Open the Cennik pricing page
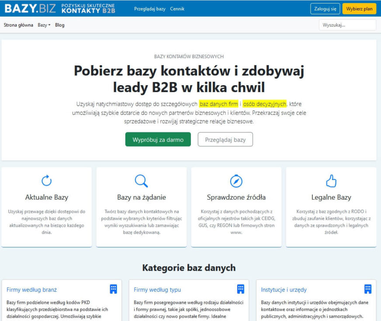Viewport: 381px width, 321px height. 177,9
